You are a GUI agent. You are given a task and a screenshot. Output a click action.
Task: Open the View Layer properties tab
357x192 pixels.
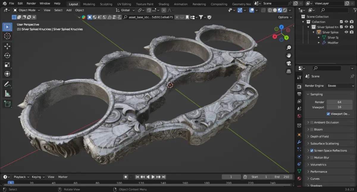click(299, 101)
